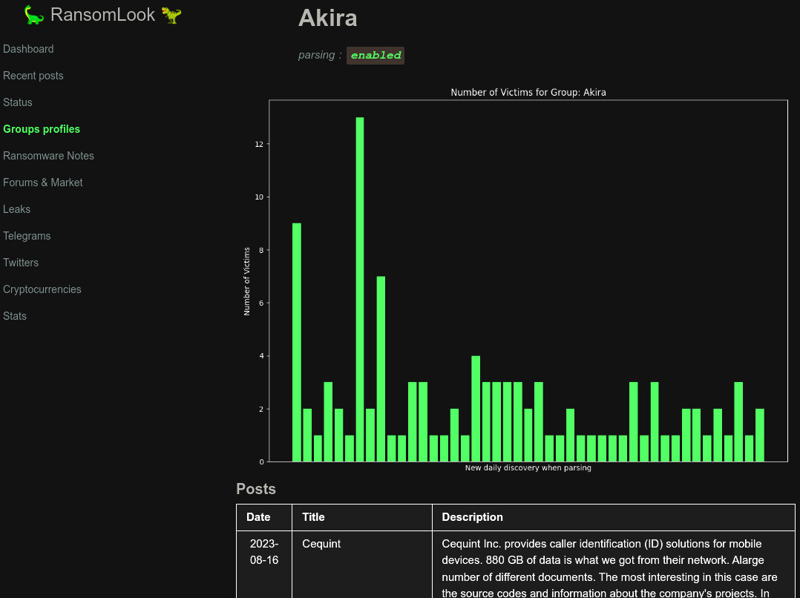Click the chart title 'Number of Victims for Group: Akira'

pyautogui.click(x=528, y=92)
